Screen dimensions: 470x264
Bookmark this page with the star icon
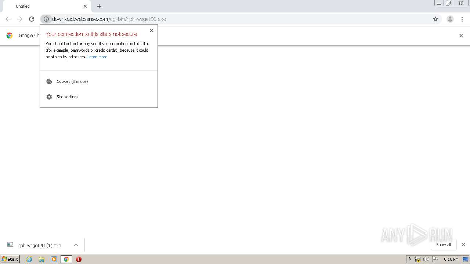tap(435, 19)
